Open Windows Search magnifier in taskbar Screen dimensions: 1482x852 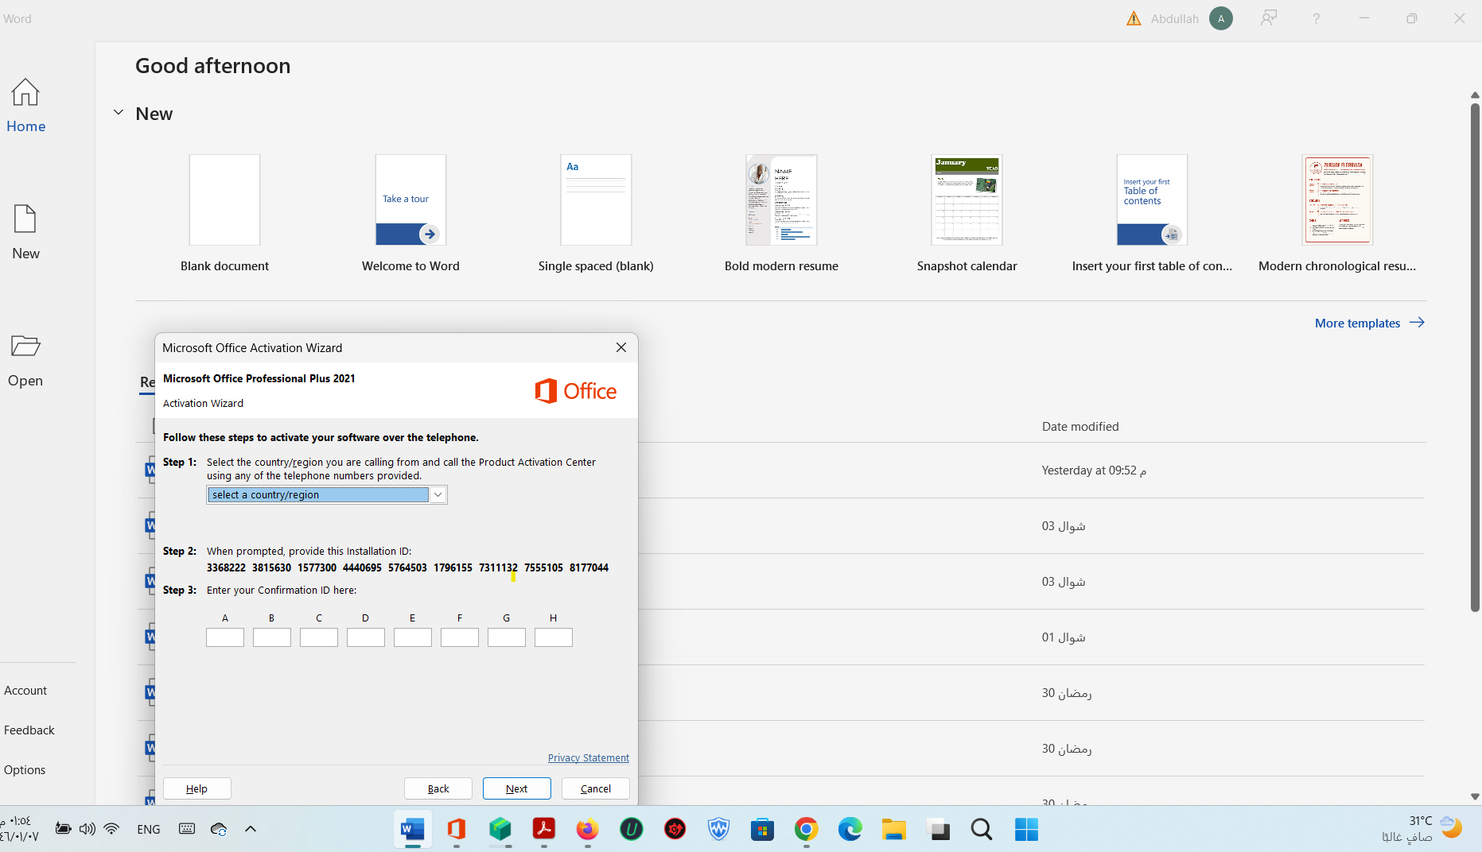tap(982, 830)
